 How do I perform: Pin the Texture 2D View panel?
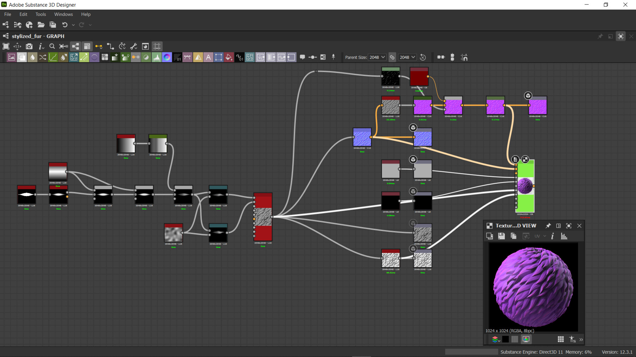[x=548, y=226]
